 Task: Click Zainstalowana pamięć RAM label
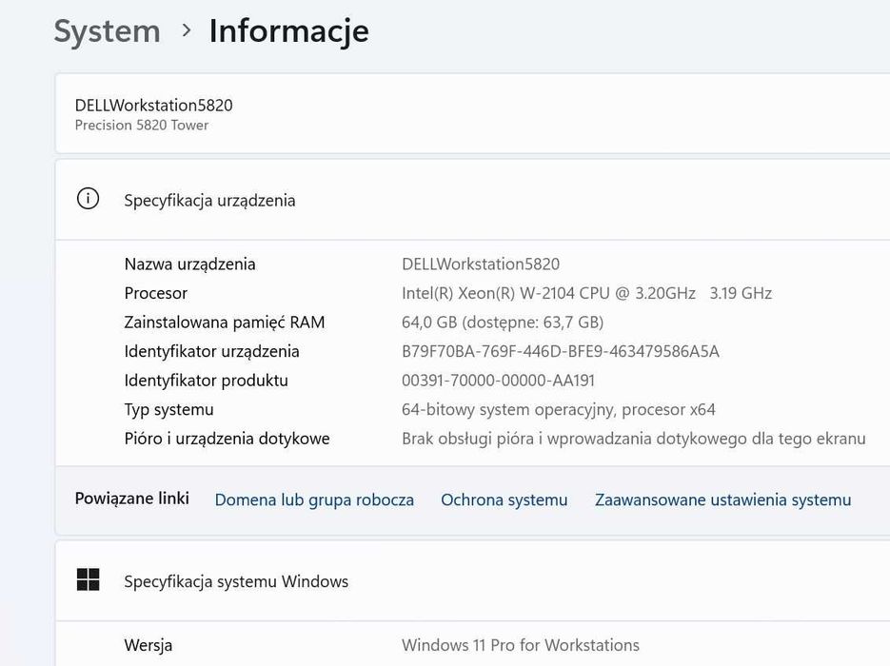coord(225,323)
